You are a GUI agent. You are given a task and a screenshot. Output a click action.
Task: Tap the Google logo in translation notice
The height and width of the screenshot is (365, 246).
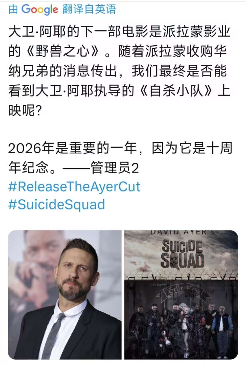tap(39, 10)
